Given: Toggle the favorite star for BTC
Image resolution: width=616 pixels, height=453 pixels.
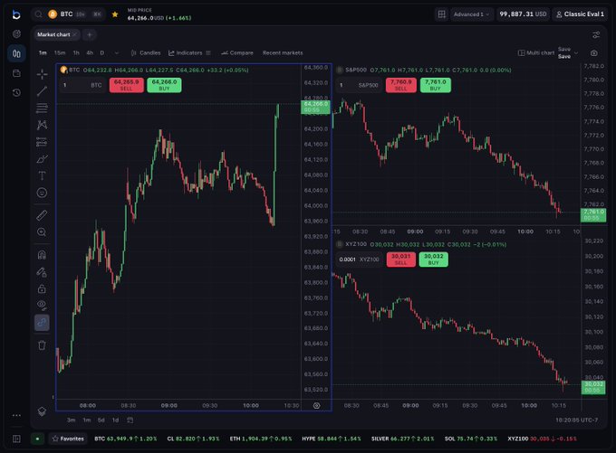Looking at the screenshot, I should (x=115, y=14).
